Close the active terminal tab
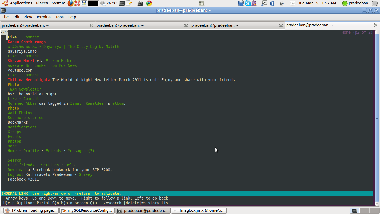This screenshot has height=214, width=380. point(376,25)
